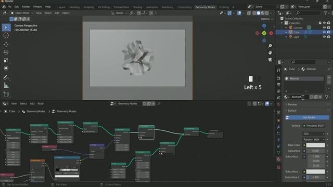Click the properties panel search field
This screenshot has width=333, height=187.
(303, 62)
